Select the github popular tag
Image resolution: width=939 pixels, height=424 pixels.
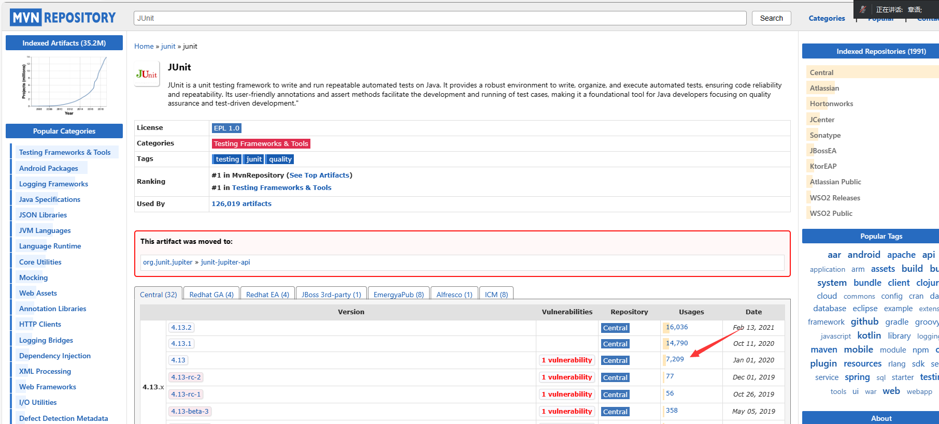(x=864, y=321)
